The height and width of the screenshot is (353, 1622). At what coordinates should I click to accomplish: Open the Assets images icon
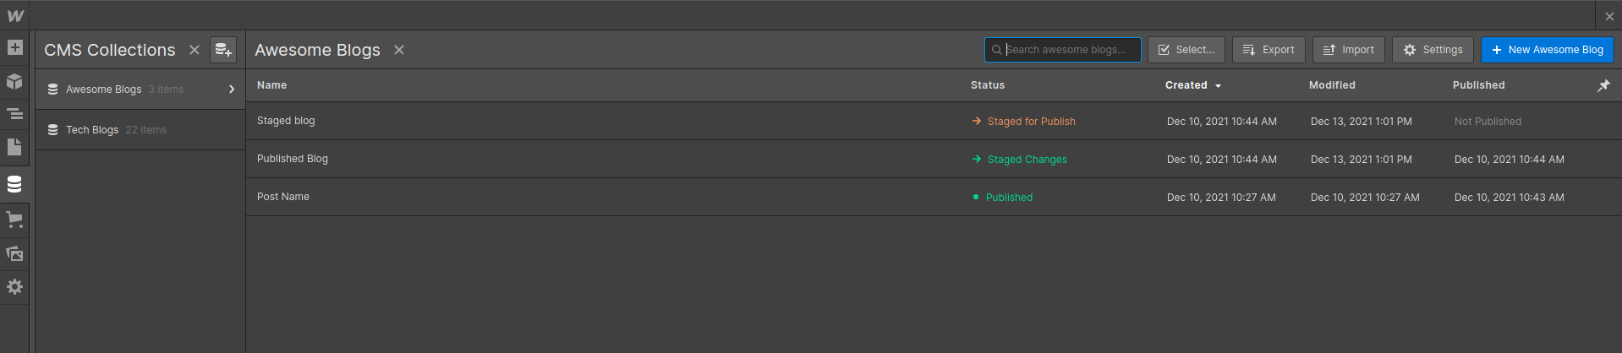14,253
